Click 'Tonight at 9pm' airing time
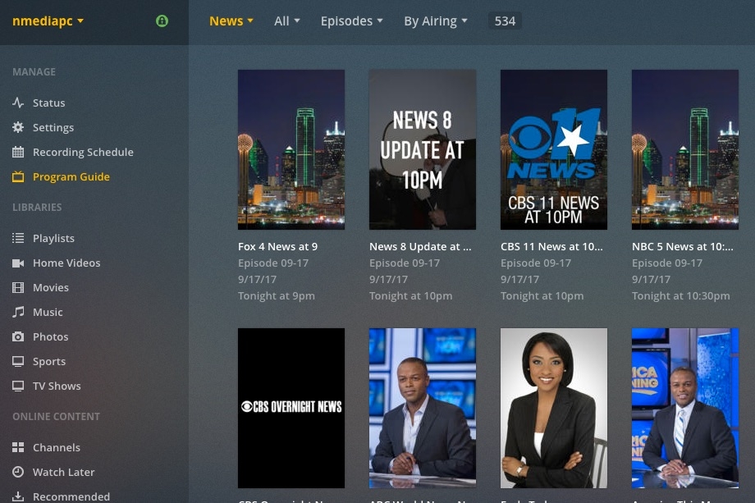This screenshot has width=755, height=503. point(277,296)
